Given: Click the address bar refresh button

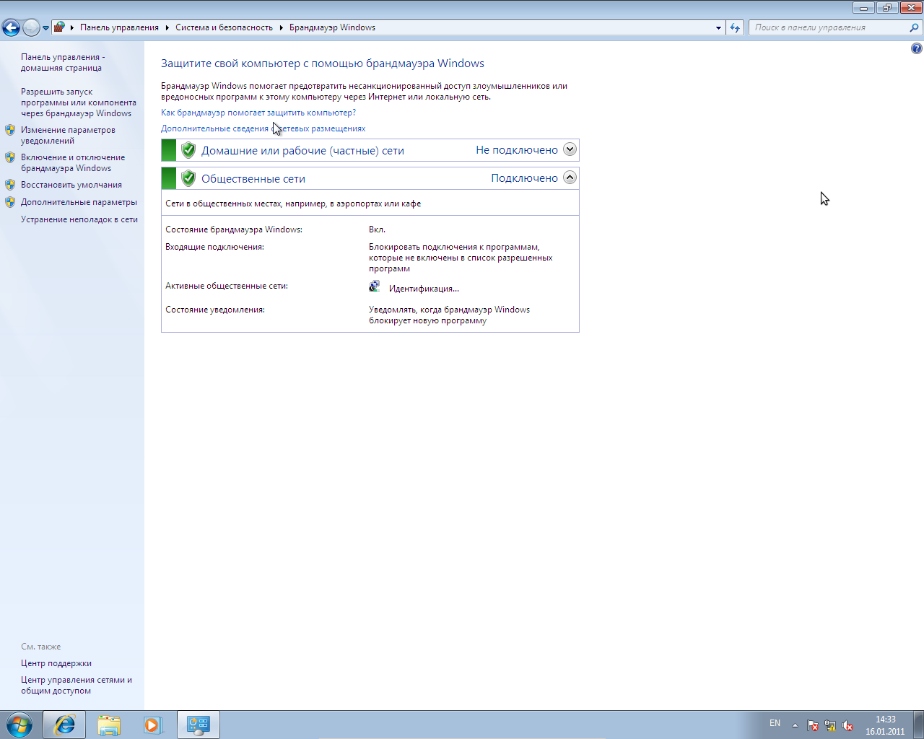Looking at the screenshot, I should click(x=735, y=27).
